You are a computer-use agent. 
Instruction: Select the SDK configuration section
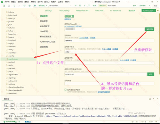pos(44,31)
